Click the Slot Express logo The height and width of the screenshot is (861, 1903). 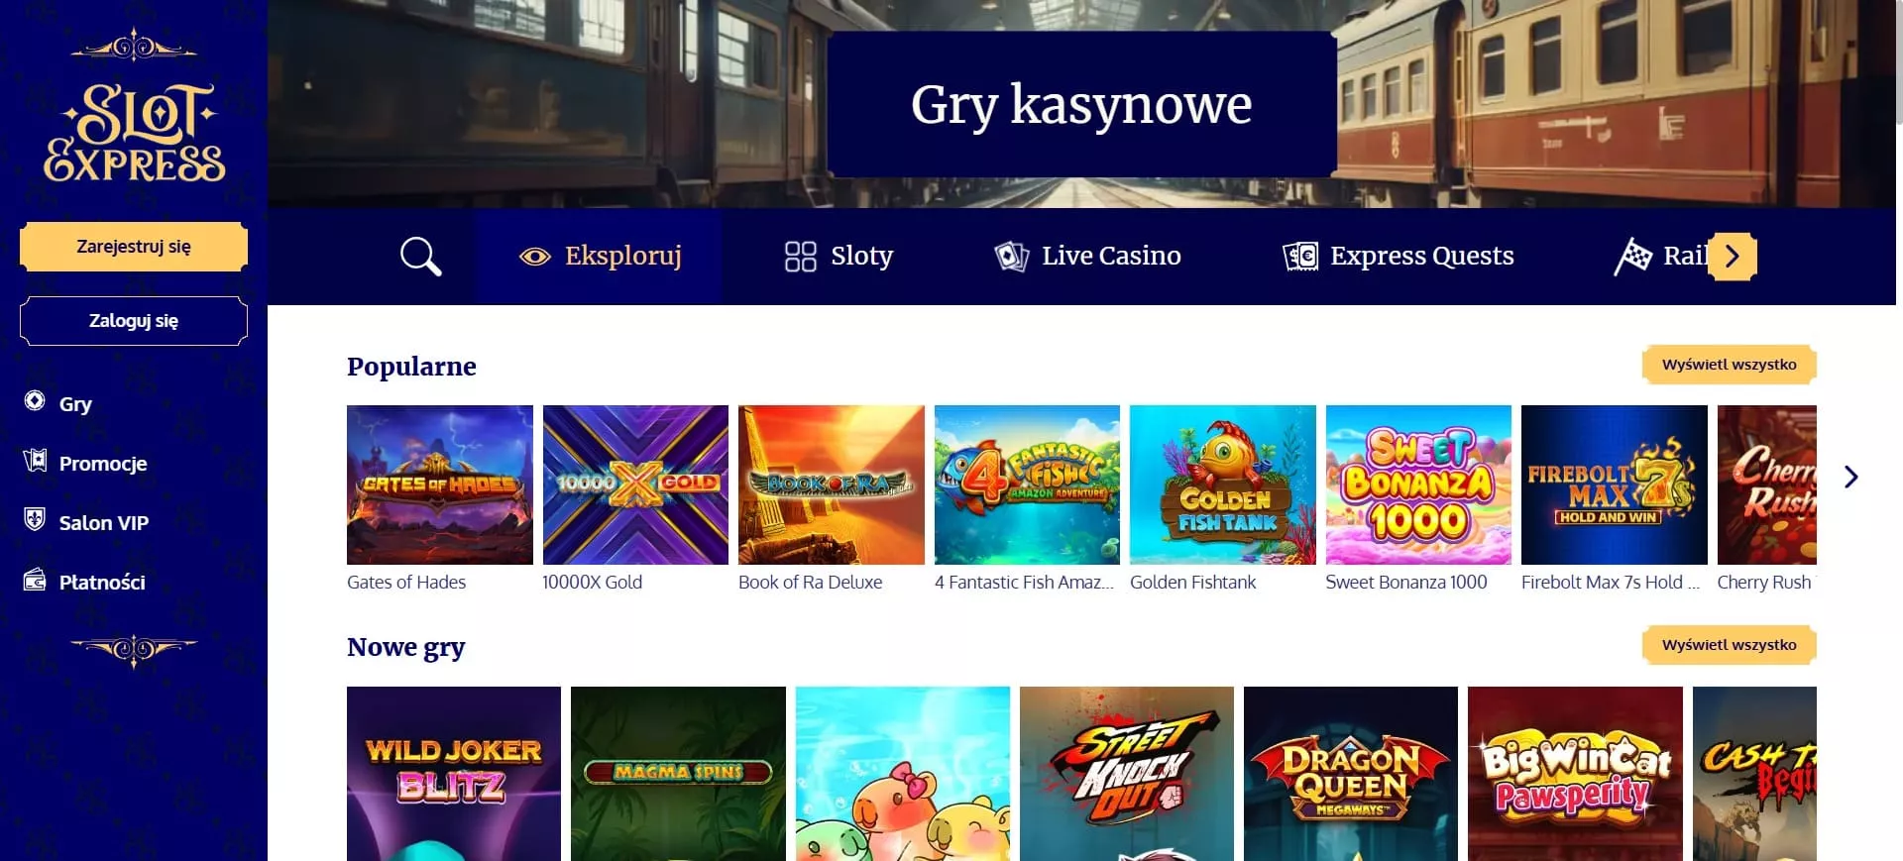134,134
